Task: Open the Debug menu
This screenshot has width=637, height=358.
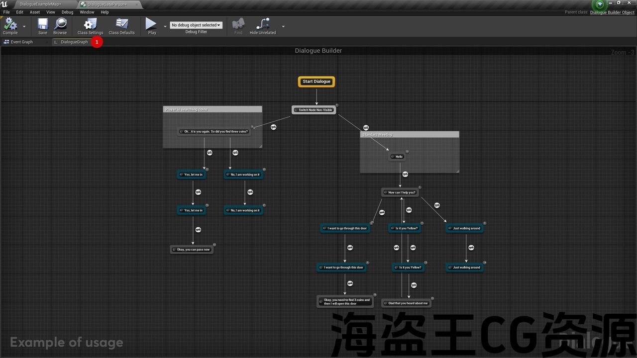Action: pos(67,12)
